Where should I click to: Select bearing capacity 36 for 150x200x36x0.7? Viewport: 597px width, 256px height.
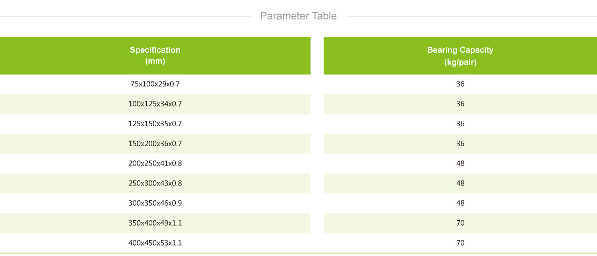pos(460,144)
